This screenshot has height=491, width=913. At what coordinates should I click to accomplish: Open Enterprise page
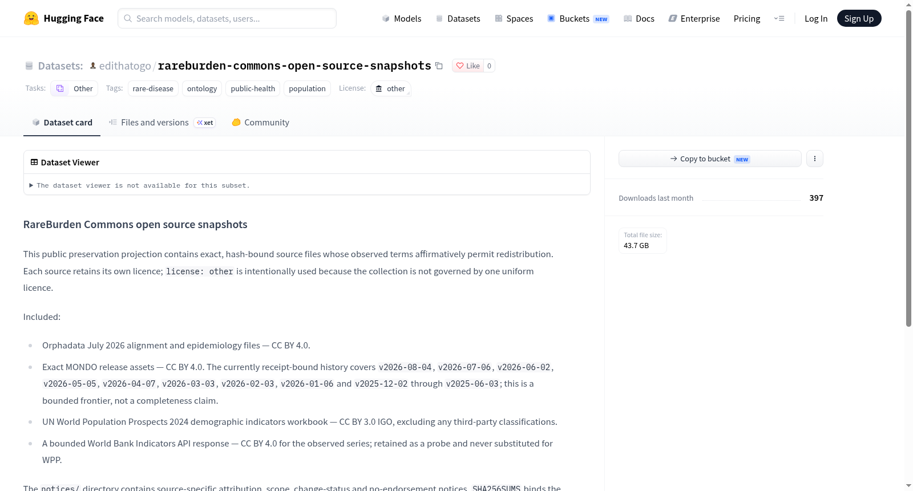[694, 18]
